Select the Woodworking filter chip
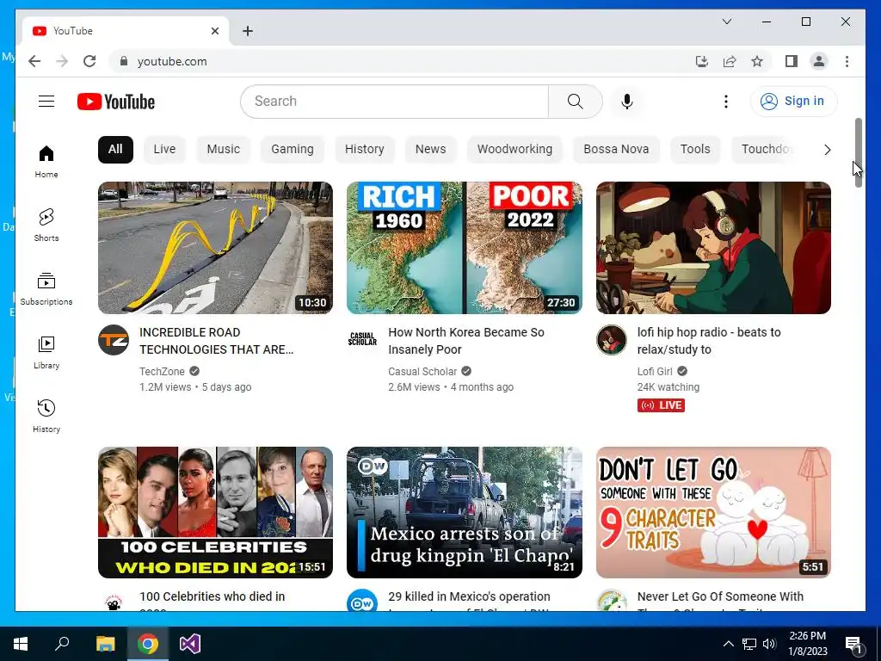 pos(514,150)
